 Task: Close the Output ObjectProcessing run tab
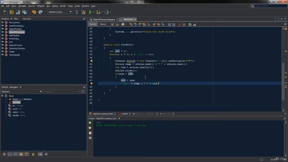coord(119,118)
